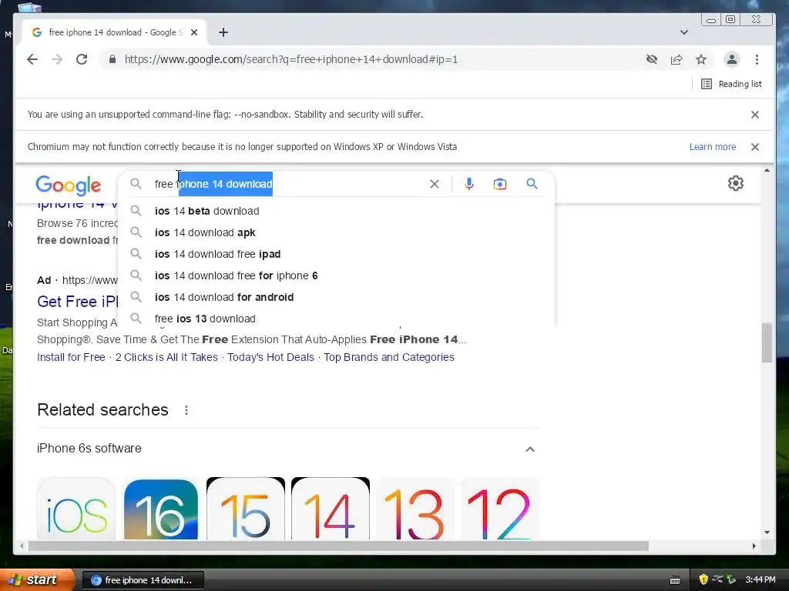Viewport: 789px width, 591px height.
Task: Click the horizontal scrollbar thumb
Action: (x=338, y=546)
